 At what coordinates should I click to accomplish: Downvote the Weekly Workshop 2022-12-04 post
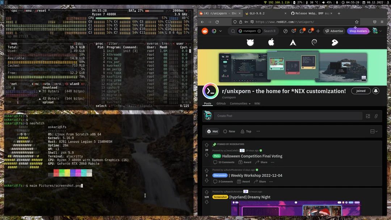click(x=206, y=180)
